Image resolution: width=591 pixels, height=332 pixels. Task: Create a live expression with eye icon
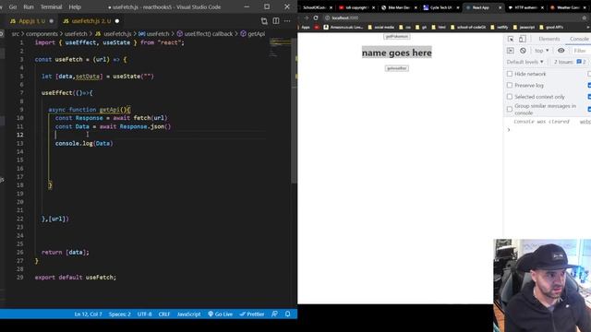(x=561, y=51)
